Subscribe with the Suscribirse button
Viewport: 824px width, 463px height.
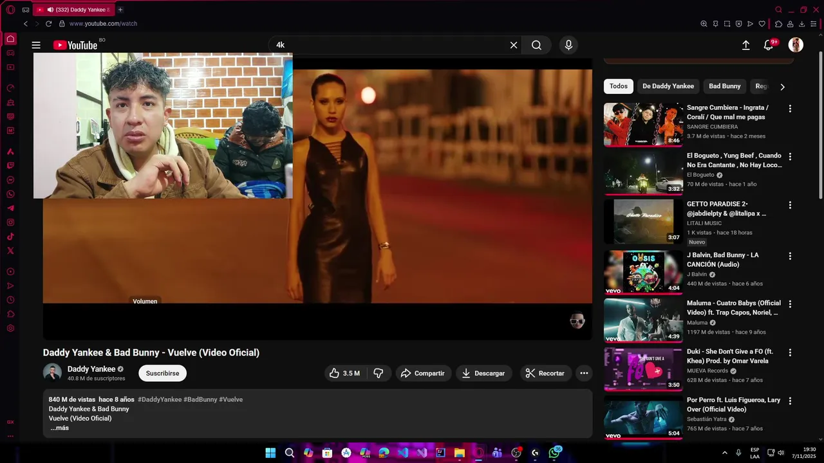(x=163, y=373)
